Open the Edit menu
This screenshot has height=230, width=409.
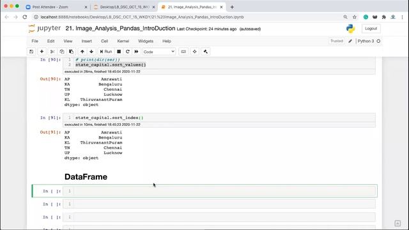[51, 41]
